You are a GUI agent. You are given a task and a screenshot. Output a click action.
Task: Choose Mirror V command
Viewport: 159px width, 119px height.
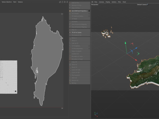(x=79, y=41)
